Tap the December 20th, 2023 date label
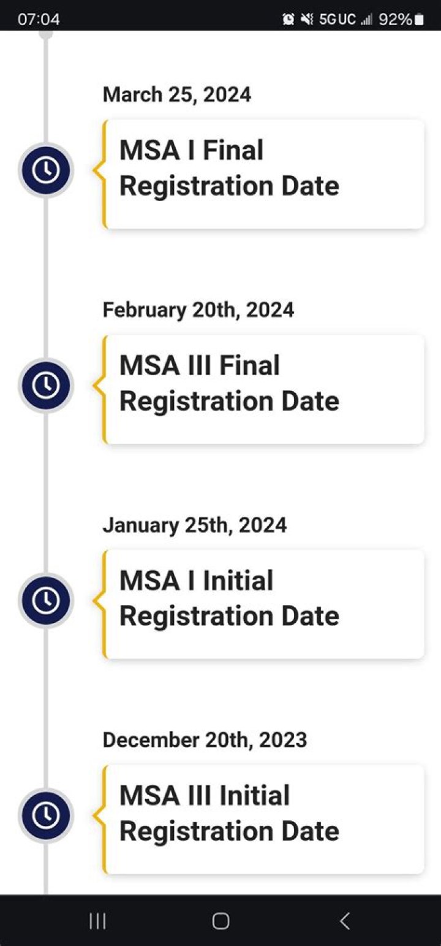 [205, 740]
